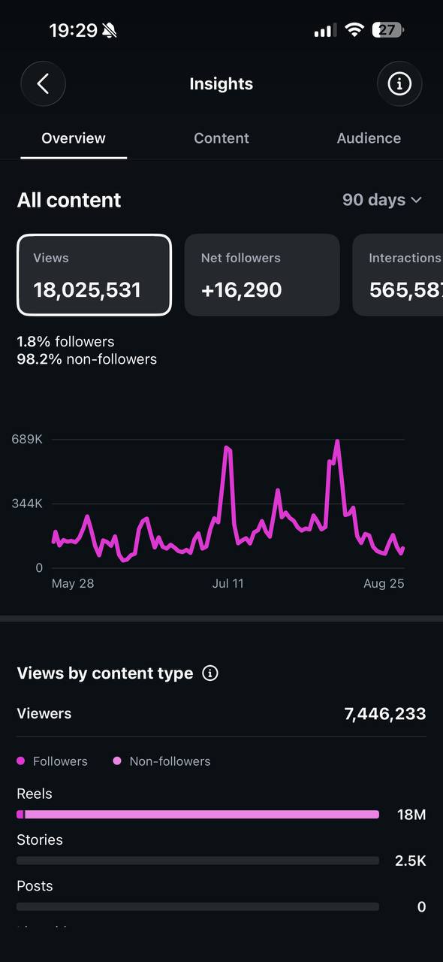Select the Views metric card
The image size is (443, 962).
click(95, 275)
